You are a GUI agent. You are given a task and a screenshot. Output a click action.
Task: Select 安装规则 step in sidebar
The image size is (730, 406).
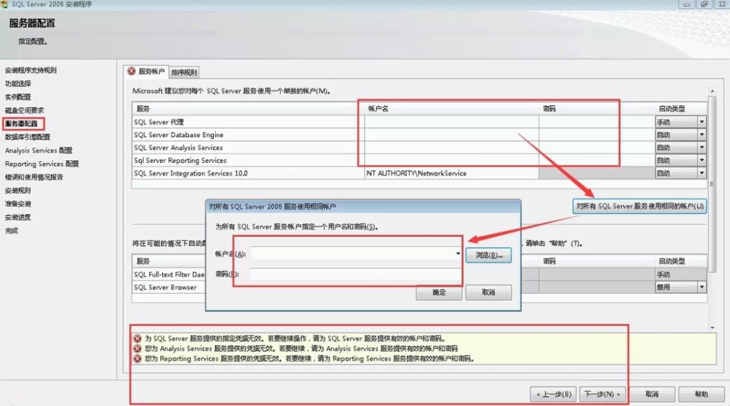point(18,190)
